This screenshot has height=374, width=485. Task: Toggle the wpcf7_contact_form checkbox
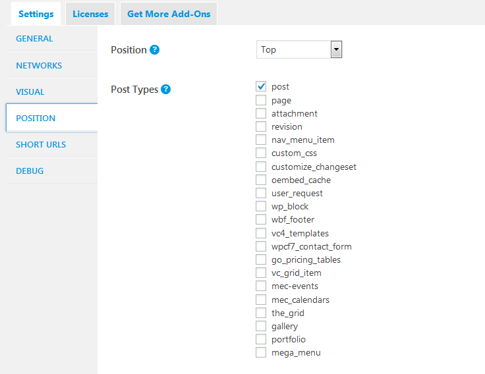click(x=261, y=246)
